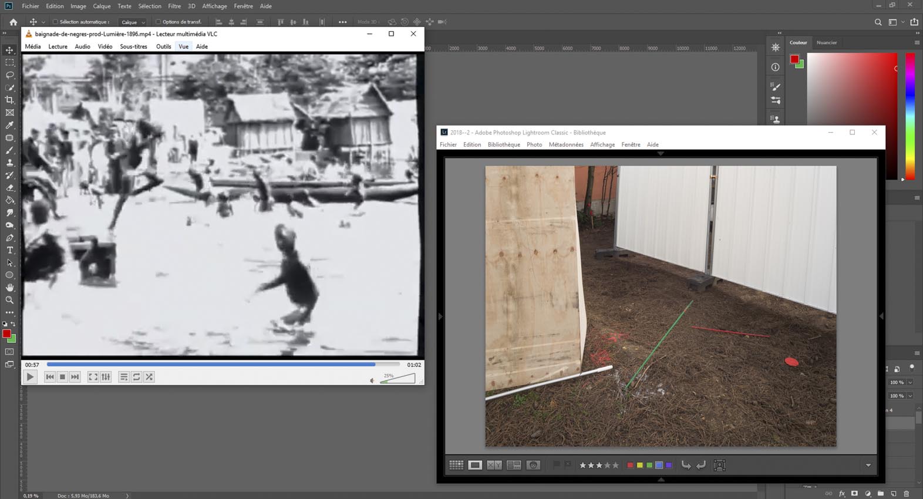Switch to Nuancier tab

[x=827, y=42]
